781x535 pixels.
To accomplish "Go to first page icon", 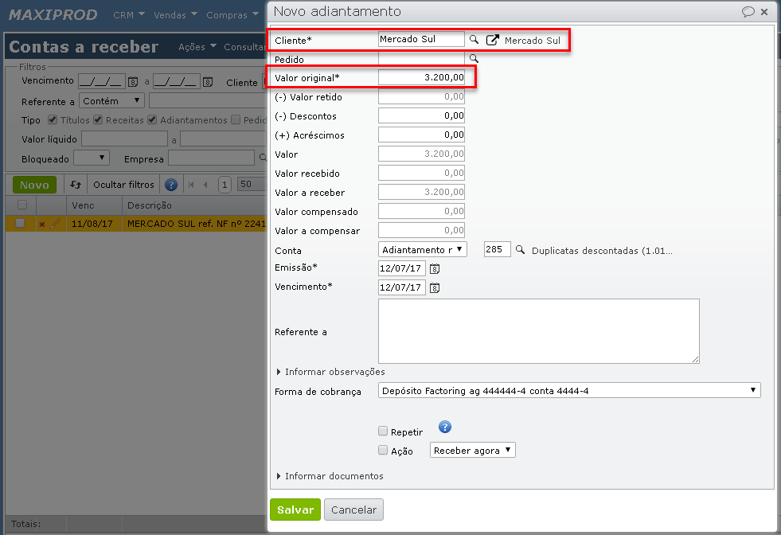I will click(x=191, y=185).
